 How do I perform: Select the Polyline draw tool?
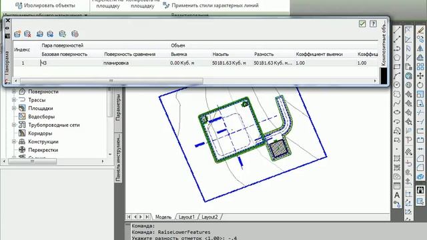click(x=397, y=48)
